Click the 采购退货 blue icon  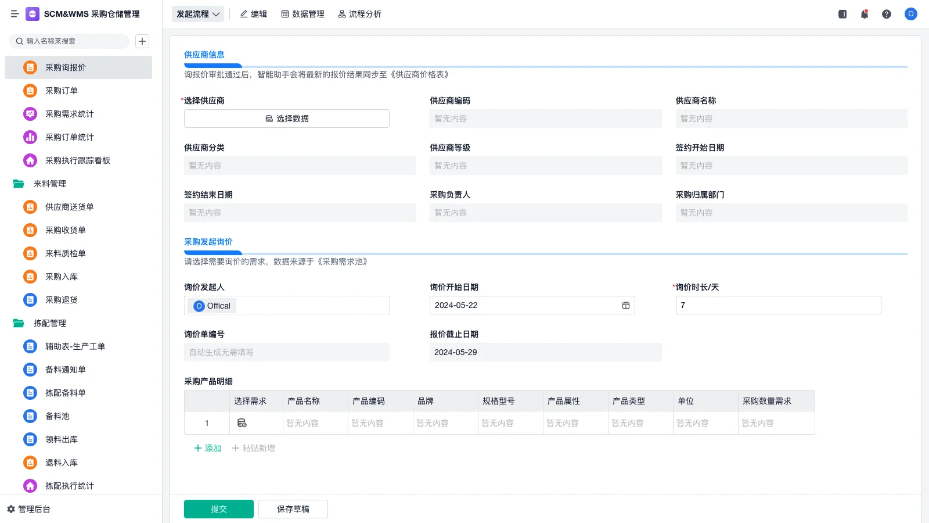click(30, 300)
